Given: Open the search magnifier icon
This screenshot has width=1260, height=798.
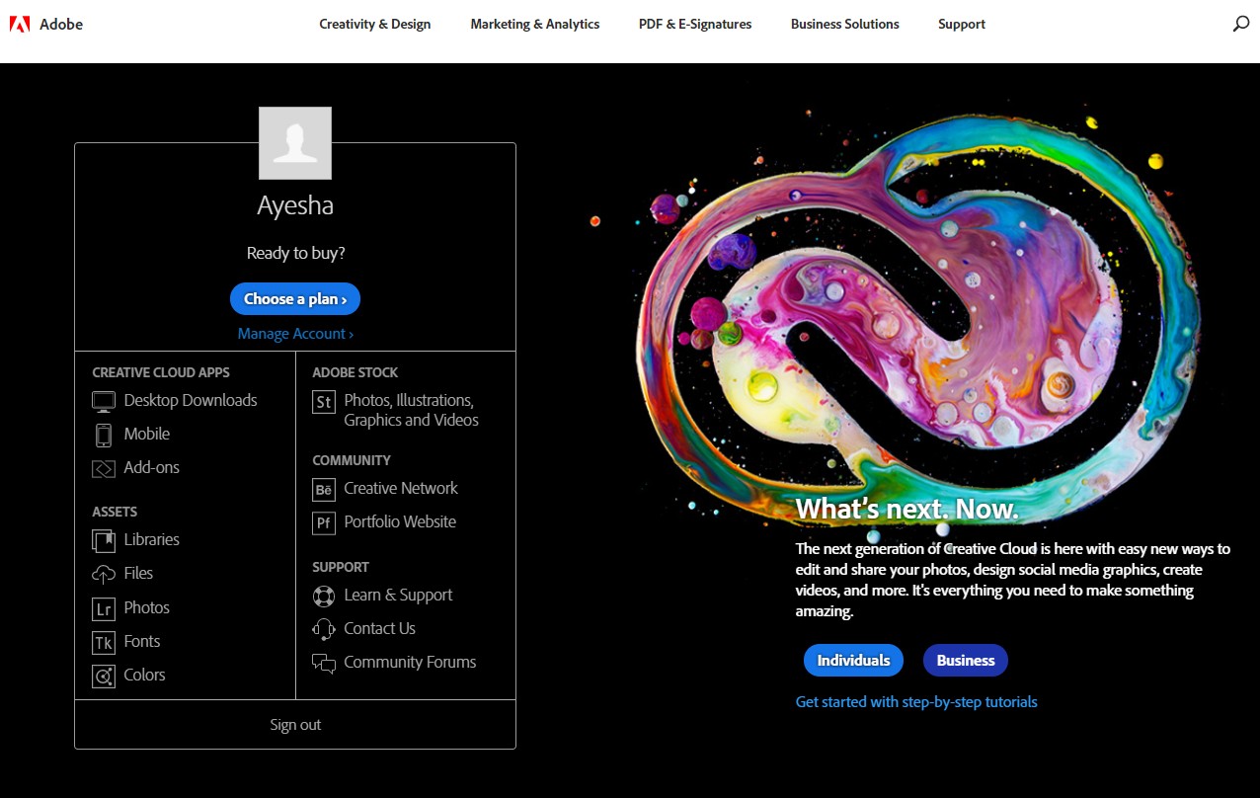Looking at the screenshot, I should click(1241, 23).
